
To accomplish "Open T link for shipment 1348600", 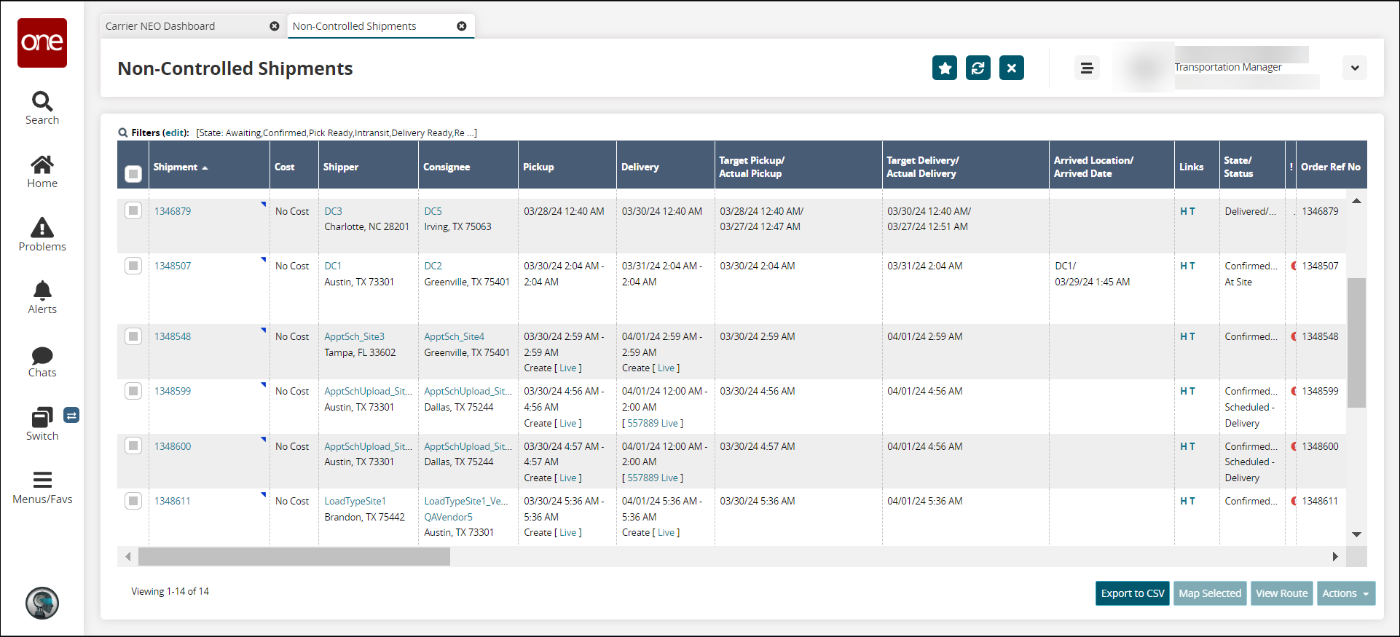I will click(x=1192, y=446).
